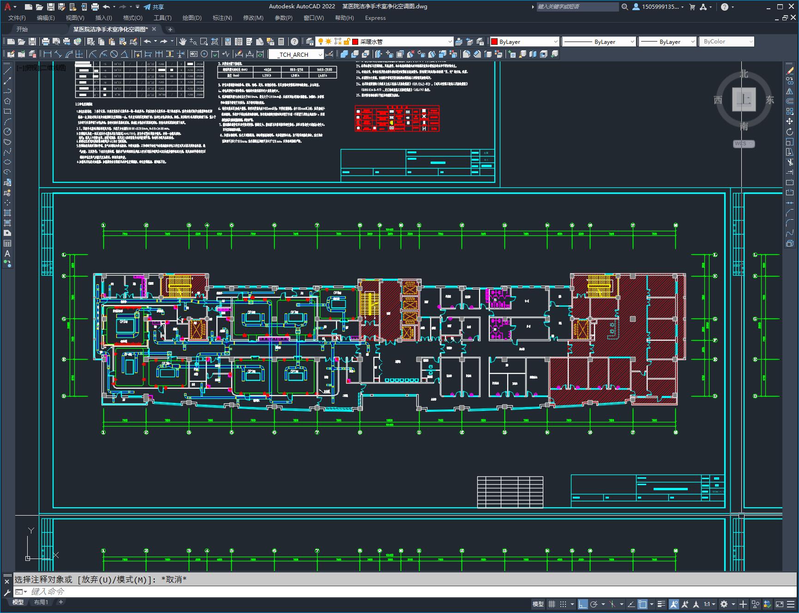
Task: Undo last action in quick access bar
Action: 107,7
